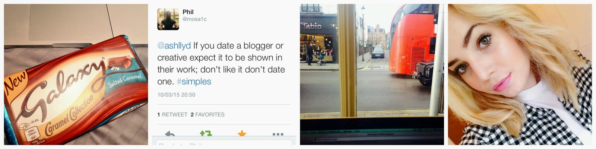596x149 pixels.
Task: Open the blonde selfie photo
Action: (x=520, y=74)
